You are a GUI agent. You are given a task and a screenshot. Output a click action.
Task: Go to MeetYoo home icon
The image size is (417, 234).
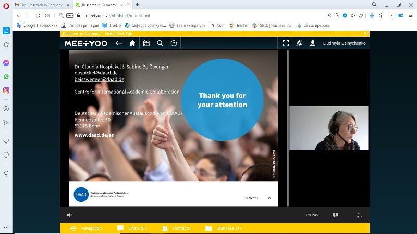coord(132,43)
